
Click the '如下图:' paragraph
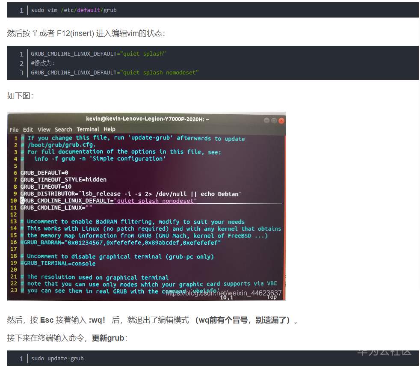pyautogui.click(x=20, y=96)
